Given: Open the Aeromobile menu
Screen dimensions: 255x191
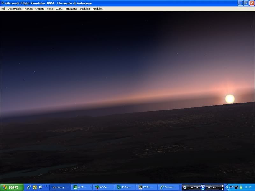Looking at the screenshot, I should pyautogui.click(x=15, y=9).
